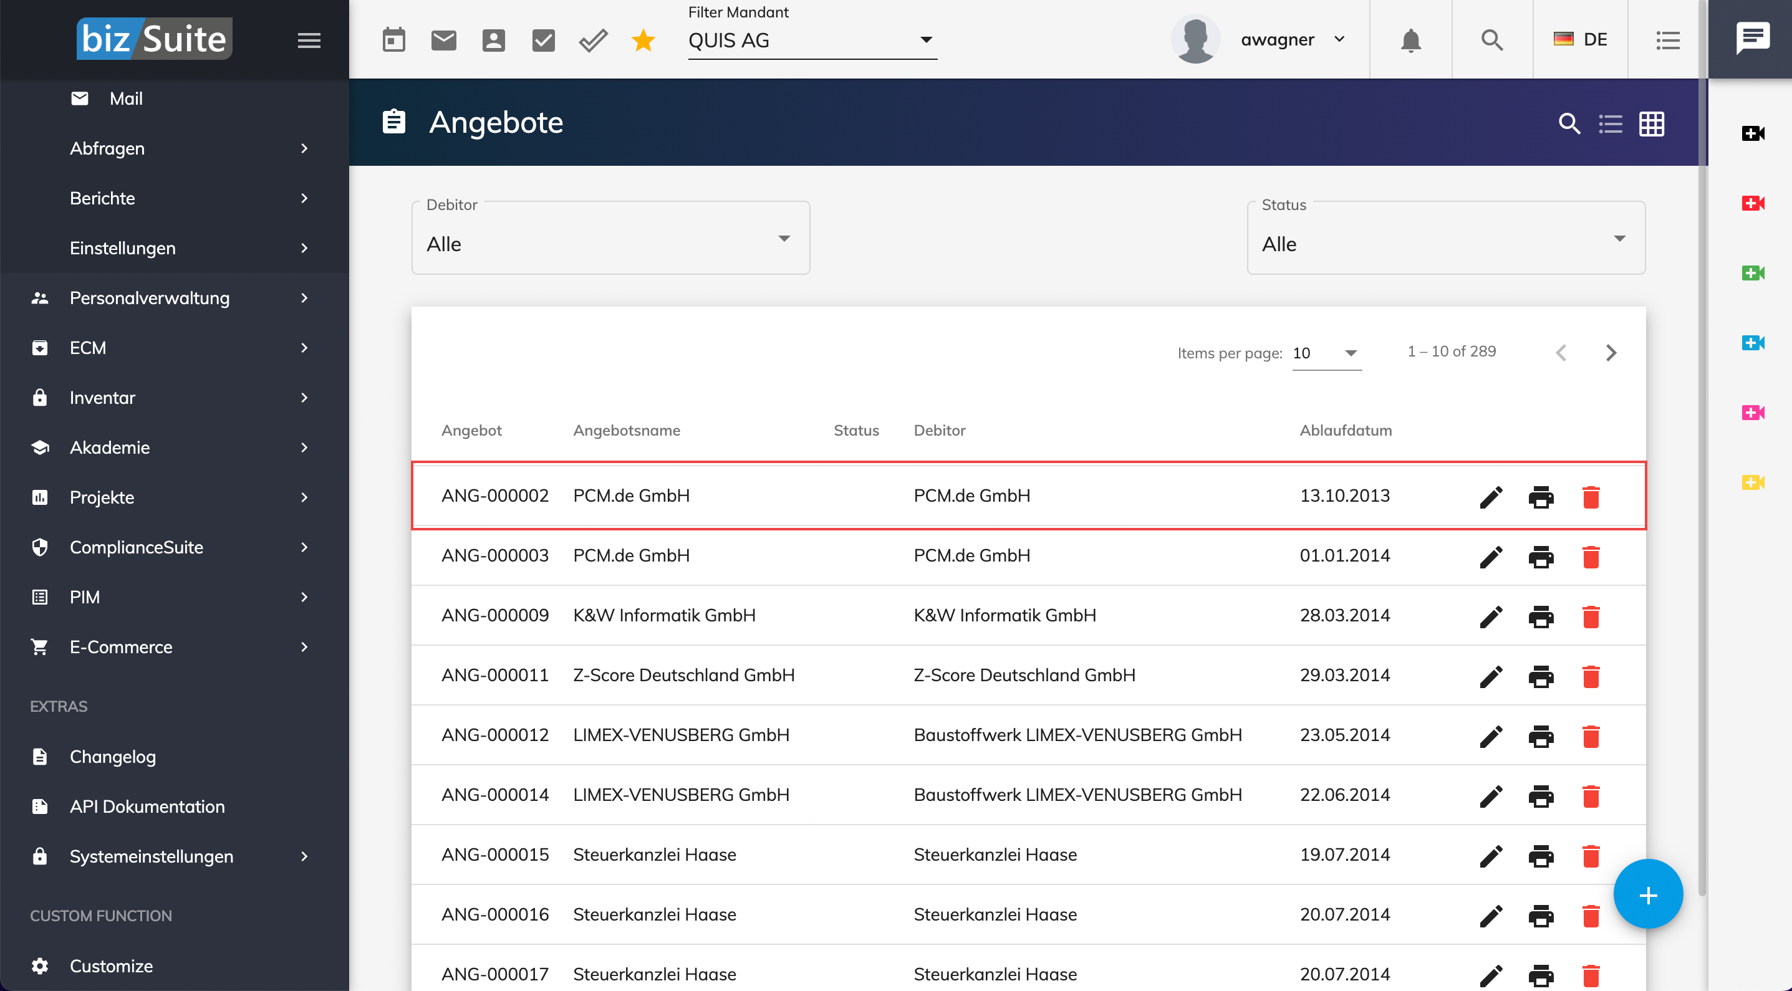Click the single checkmark tasks icon

pyautogui.click(x=543, y=40)
